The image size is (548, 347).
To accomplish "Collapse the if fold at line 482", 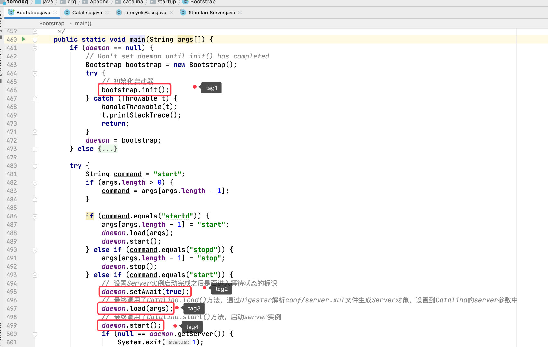I will point(35,183).
